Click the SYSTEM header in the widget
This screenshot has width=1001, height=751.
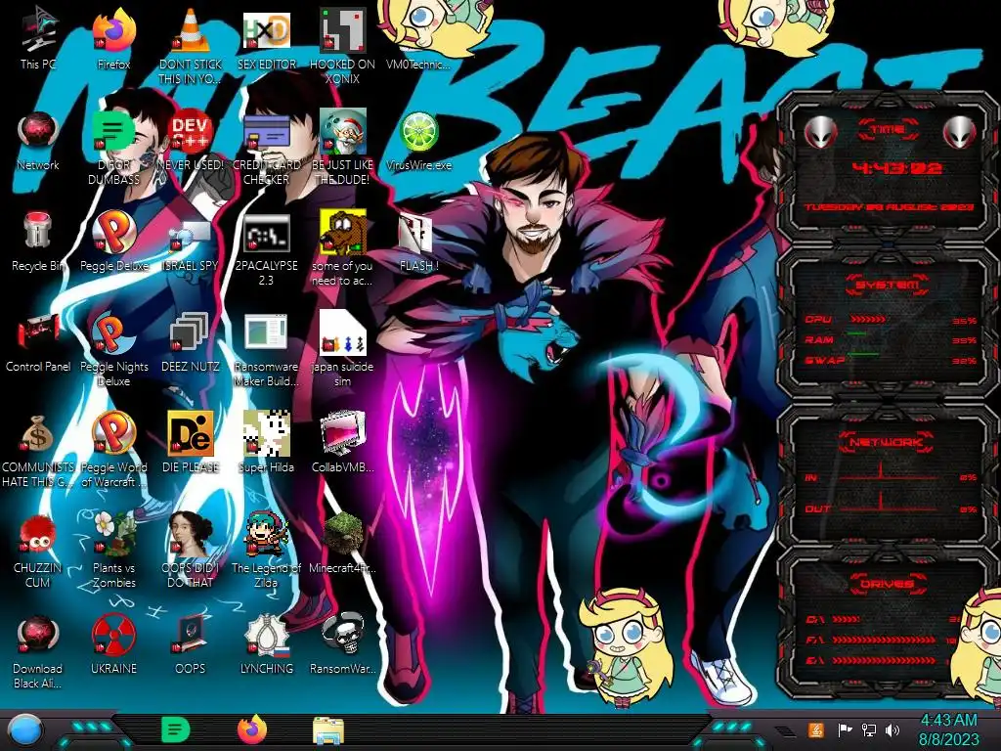[x=888, y=285]
